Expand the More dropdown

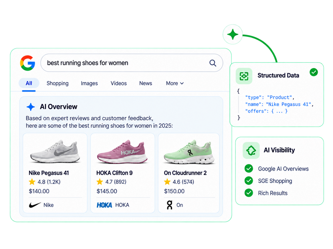pyautogui.click(x=175, y=83)
